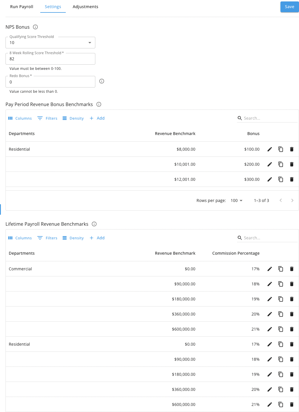Open Density options in Pay Period table

[73, 118]
